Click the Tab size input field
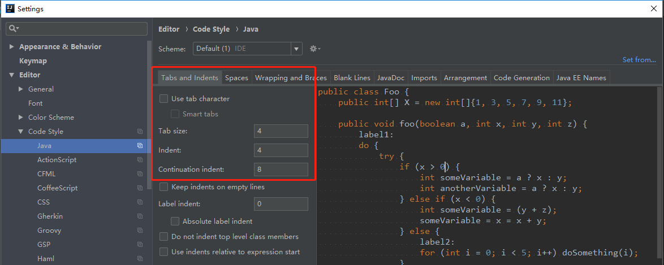This screenshot has height=265, width=664. point(281,131)
